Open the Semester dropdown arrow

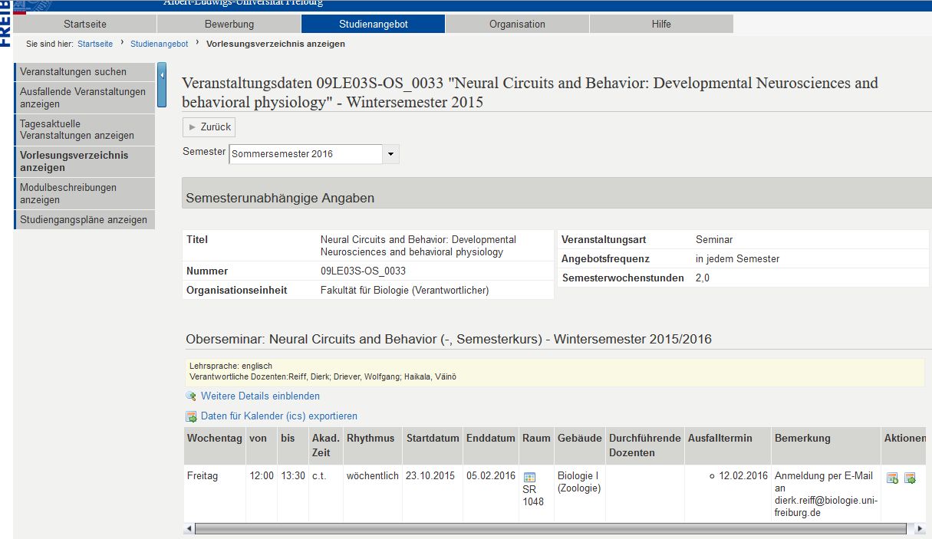tap(390, 154)
